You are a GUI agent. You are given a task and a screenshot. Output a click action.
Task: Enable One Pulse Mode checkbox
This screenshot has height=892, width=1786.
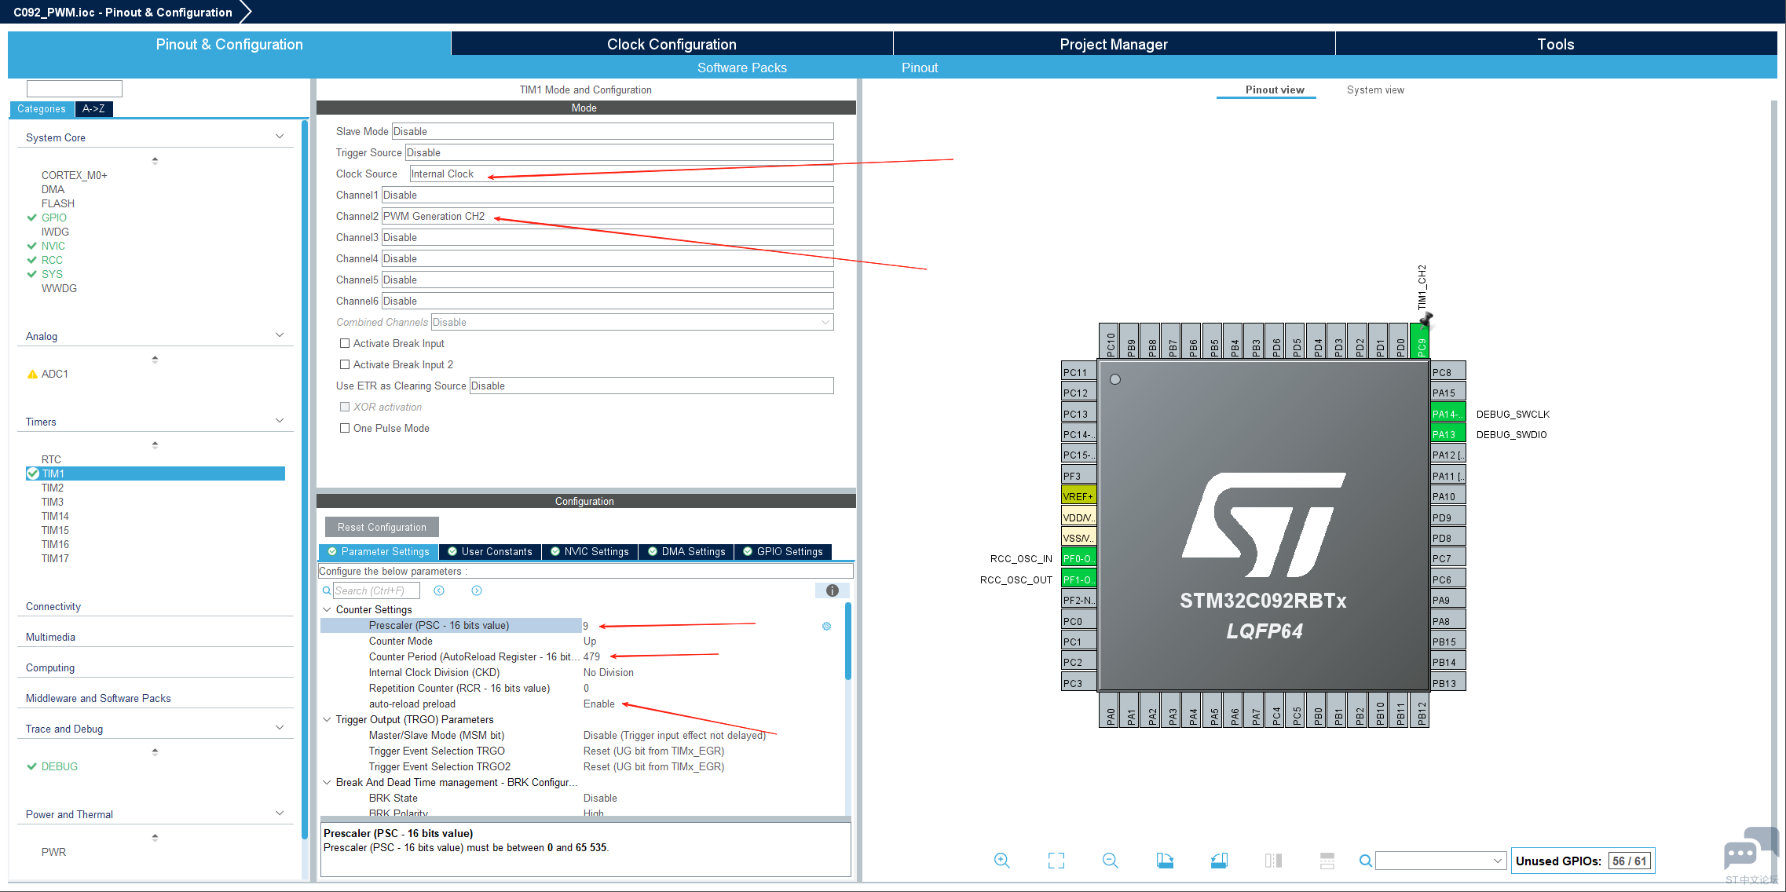(344, 428)
